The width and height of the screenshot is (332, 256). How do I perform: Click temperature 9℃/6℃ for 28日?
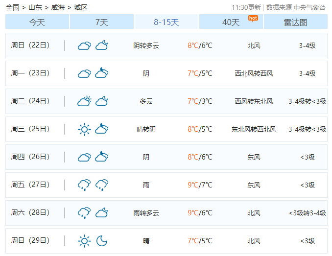click(x=200, y=213)
